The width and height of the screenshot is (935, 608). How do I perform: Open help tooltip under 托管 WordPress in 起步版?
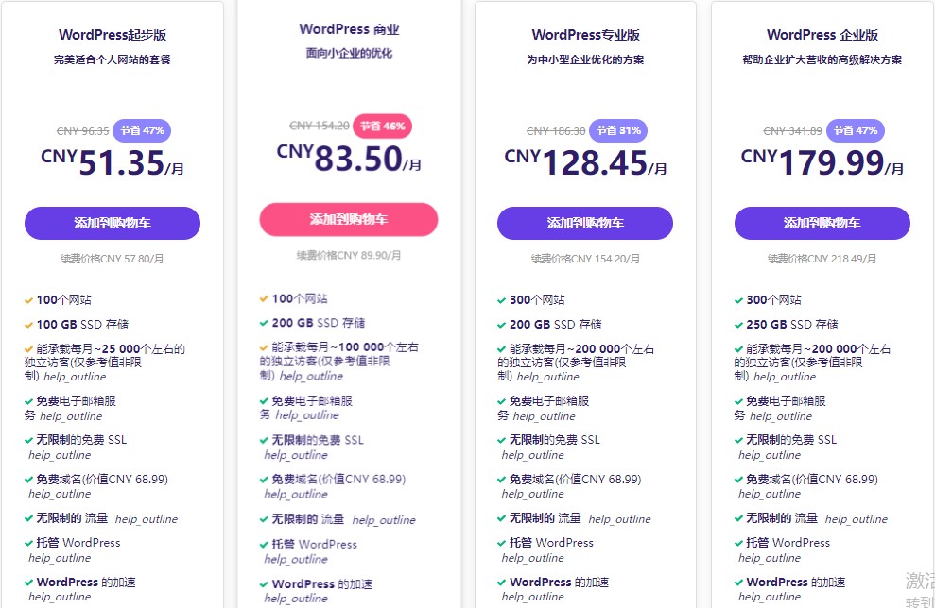coord(60,558)
